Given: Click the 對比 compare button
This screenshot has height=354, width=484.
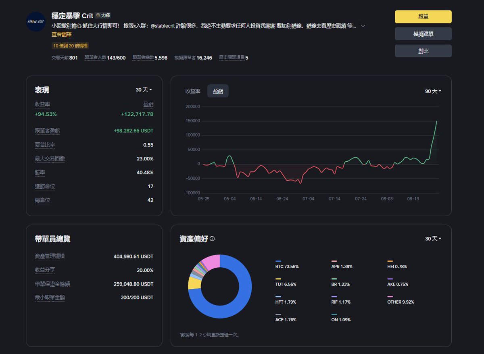Looking at the screenshot, I should tap(423, 51).
